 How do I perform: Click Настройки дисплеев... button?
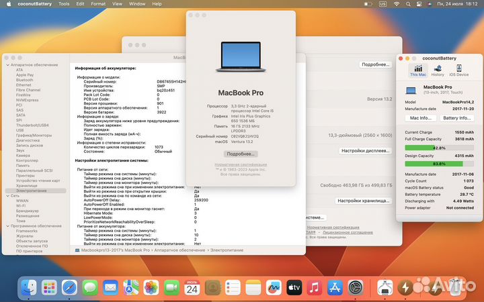pos(366,151)
